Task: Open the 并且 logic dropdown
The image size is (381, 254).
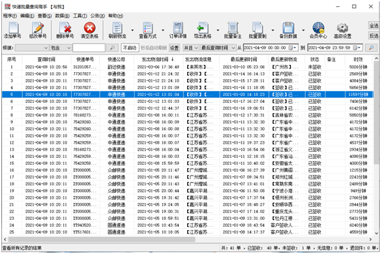Action: point(190,48)
